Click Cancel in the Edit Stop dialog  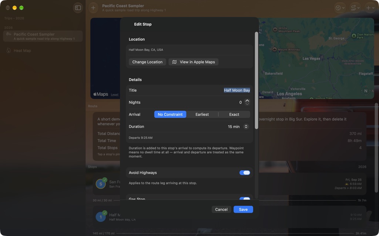(221, 209)
